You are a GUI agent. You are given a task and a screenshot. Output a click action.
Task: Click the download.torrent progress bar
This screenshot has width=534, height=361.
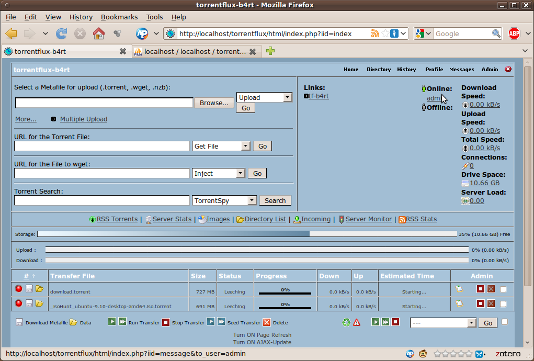pos(285,293)
